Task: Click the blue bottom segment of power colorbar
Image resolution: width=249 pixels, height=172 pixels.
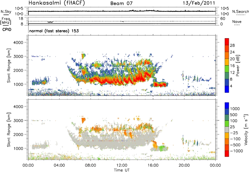Action: coord(227,89)
